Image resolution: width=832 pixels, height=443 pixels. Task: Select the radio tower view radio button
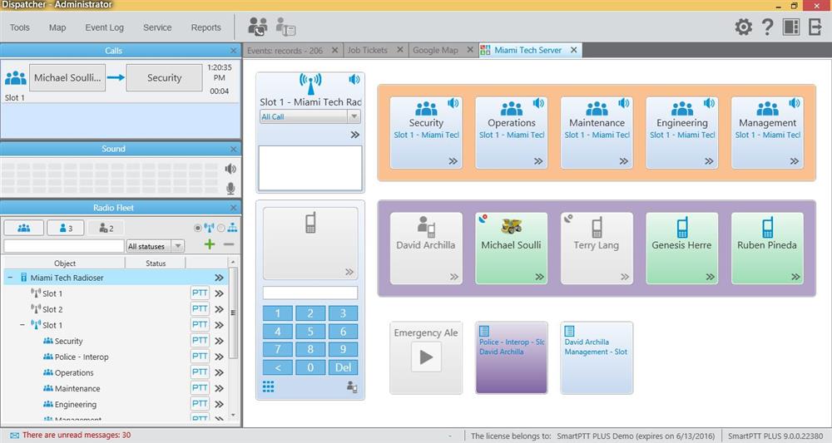tap(197, 228)
